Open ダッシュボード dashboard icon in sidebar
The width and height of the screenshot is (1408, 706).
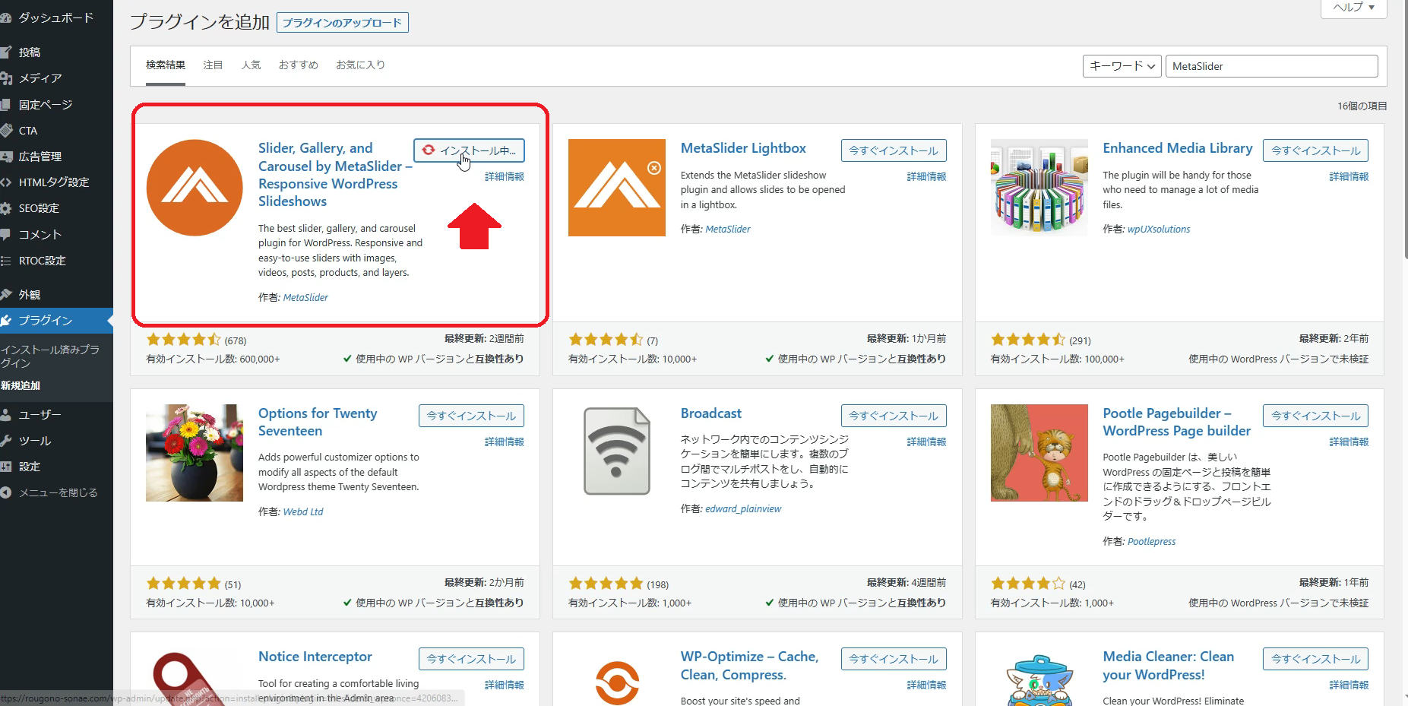point(5,18)
